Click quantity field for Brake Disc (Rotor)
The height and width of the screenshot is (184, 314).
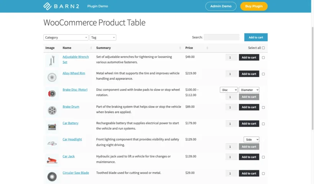[232, 97]
